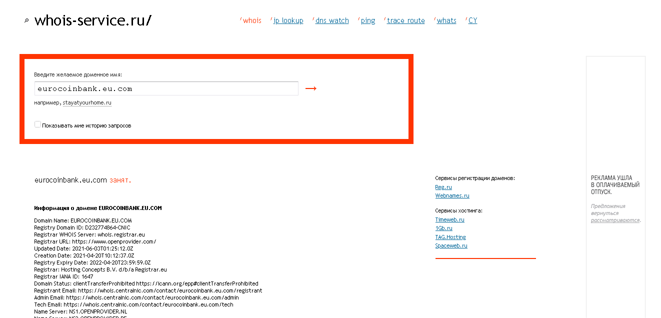
Task: Go to the ping tool
Action: pos(367,20)
